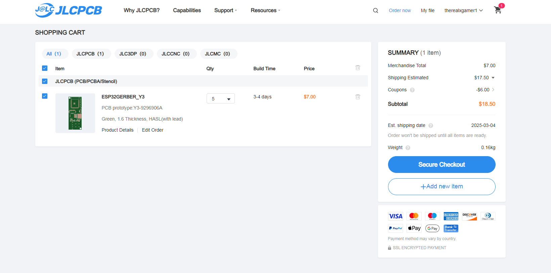Expand the Coupons -$6.00 chevron
Screen dimensions: 551x273
click(493, 90)
